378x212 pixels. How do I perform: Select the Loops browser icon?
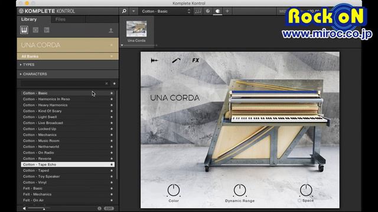click(35, 30)
